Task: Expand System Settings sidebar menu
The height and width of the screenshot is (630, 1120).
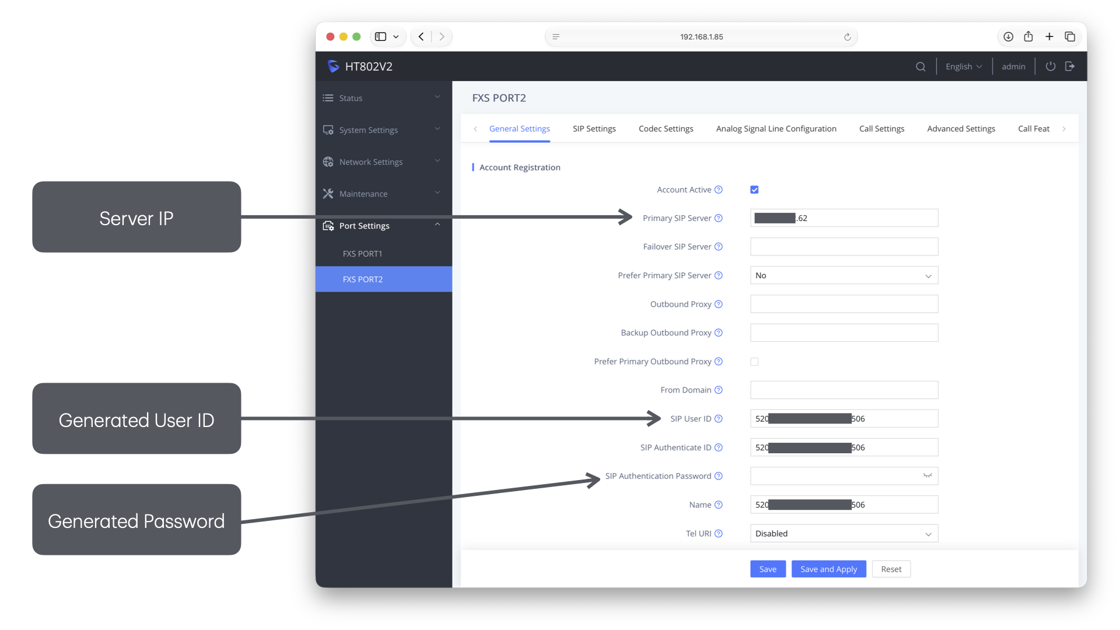Action: pyautogui.click(x=383, y=129)
